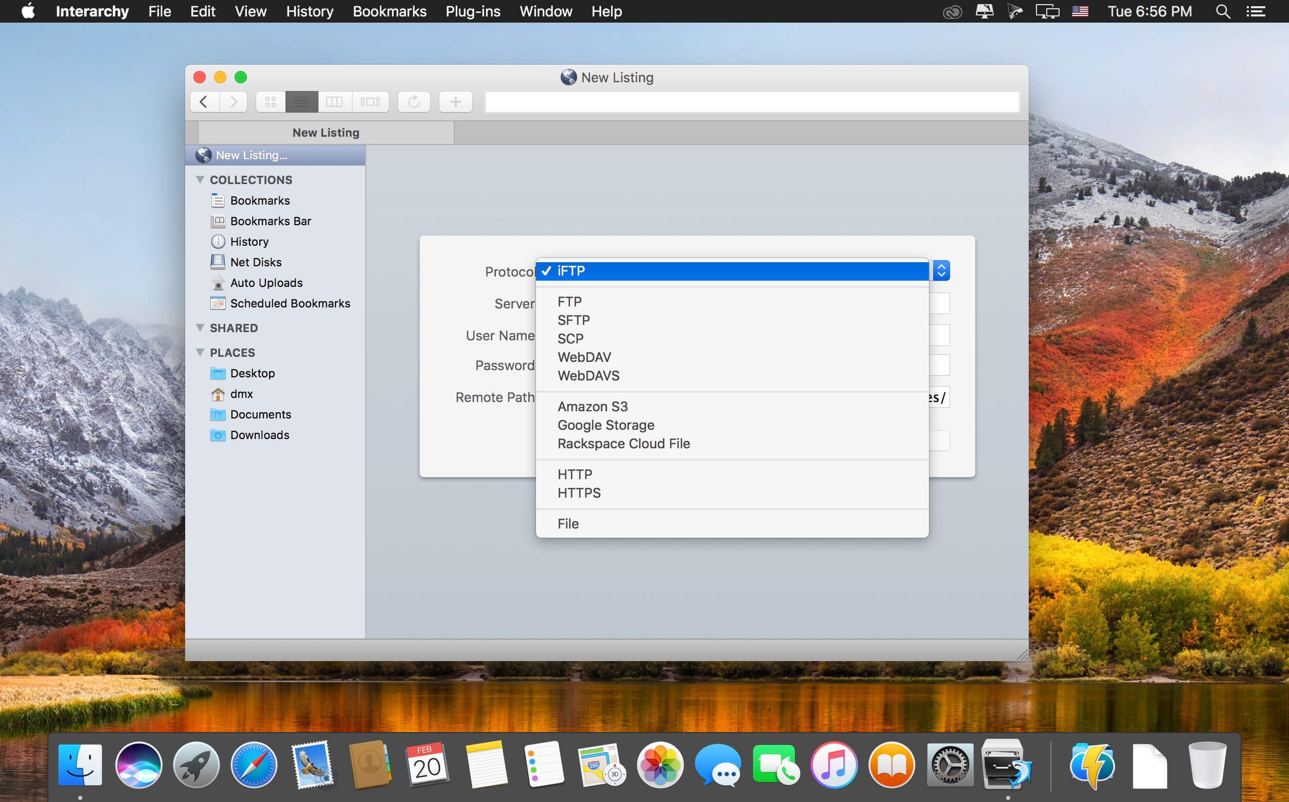Open Bookmarks in the sidebar

pyautogui.click(x=260, y=200)
